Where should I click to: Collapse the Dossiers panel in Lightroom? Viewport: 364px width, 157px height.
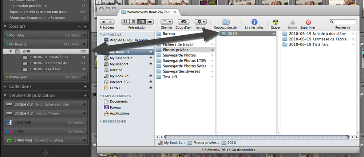click(x=5, y=27)
